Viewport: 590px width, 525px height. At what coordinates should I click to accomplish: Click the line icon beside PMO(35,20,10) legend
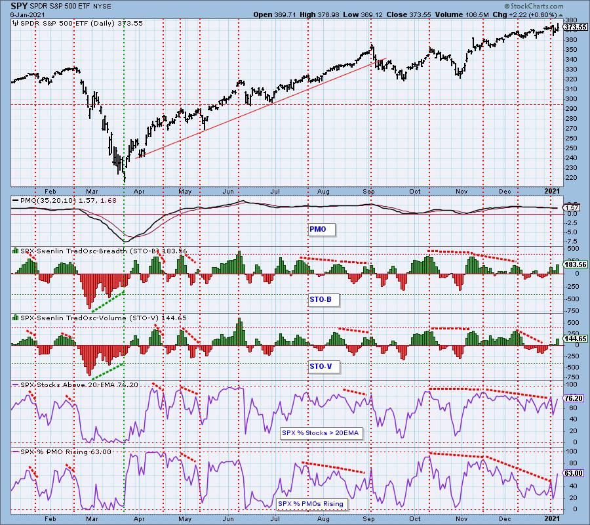(x=16, y=201)
